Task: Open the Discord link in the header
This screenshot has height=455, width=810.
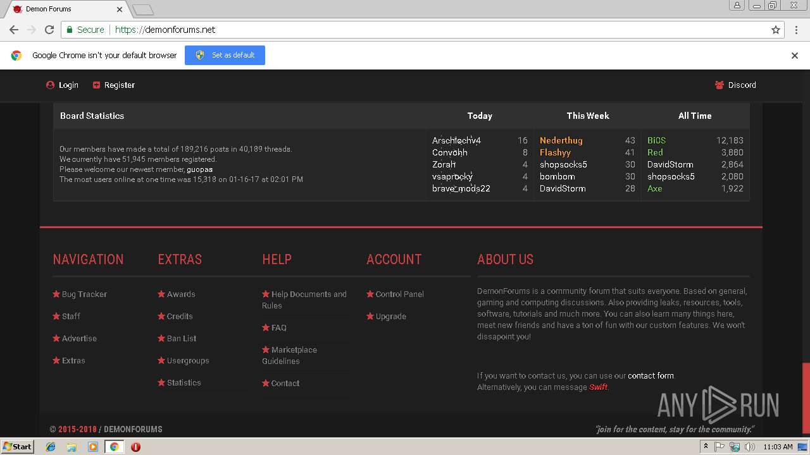Action: (742, 85)
